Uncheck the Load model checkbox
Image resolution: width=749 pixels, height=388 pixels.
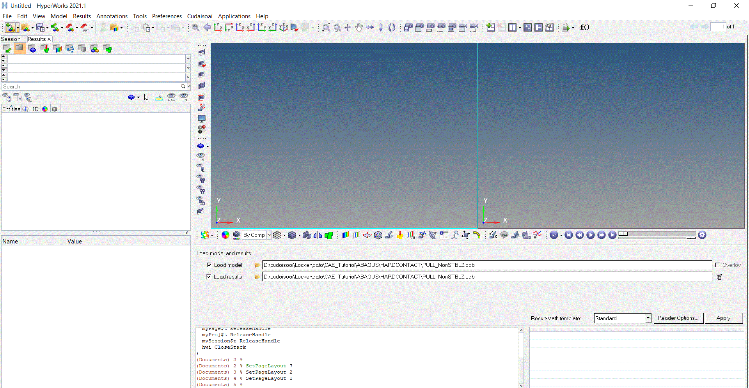[209, 265]
